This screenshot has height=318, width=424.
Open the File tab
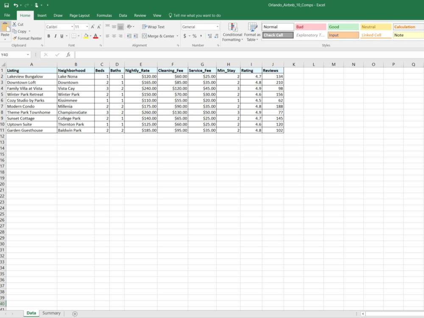click(x=7, y=15)
